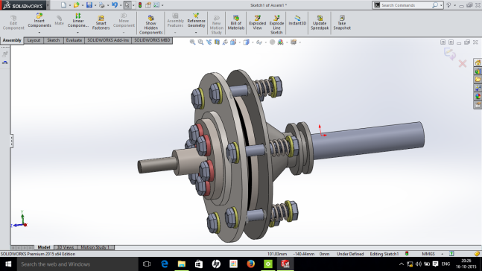Take Snapshot of the assembly

click(342, 23)
